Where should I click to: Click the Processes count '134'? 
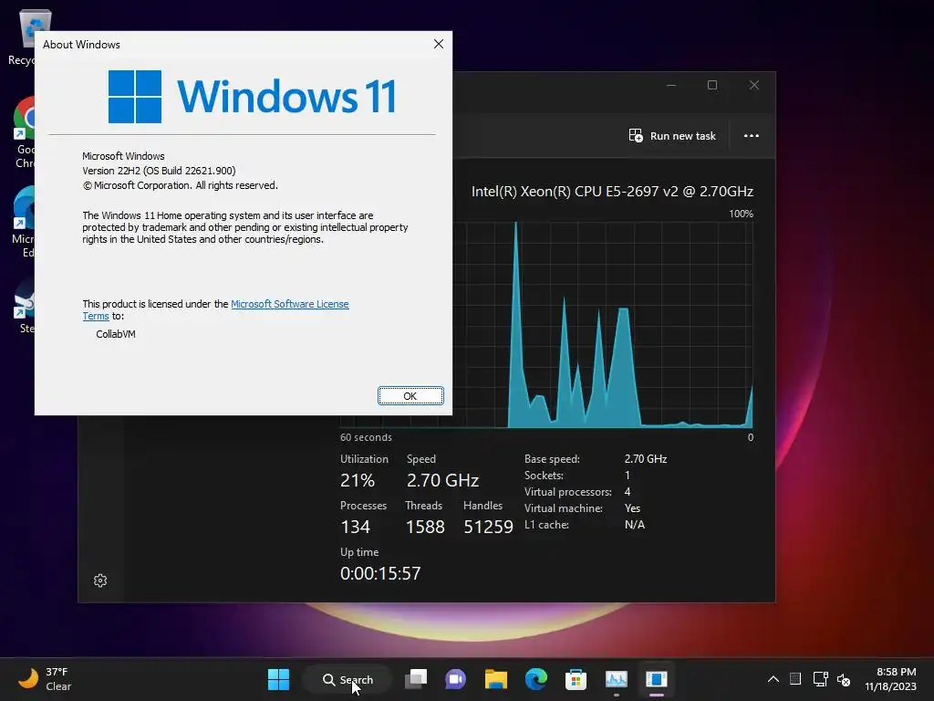click(355, 527)
